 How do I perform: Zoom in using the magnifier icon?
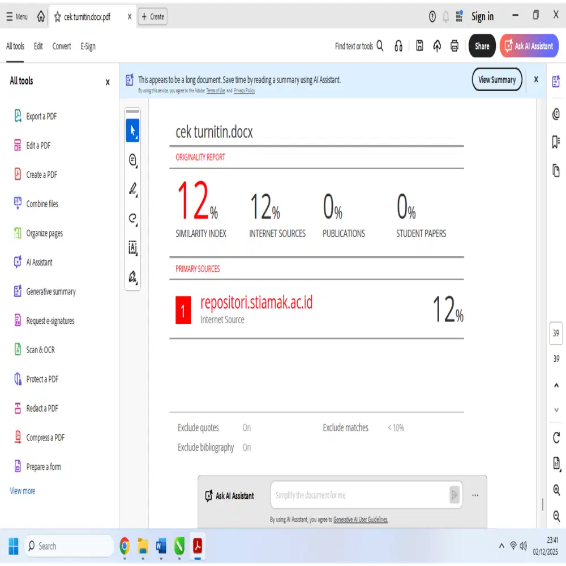(x=556, y=490)
